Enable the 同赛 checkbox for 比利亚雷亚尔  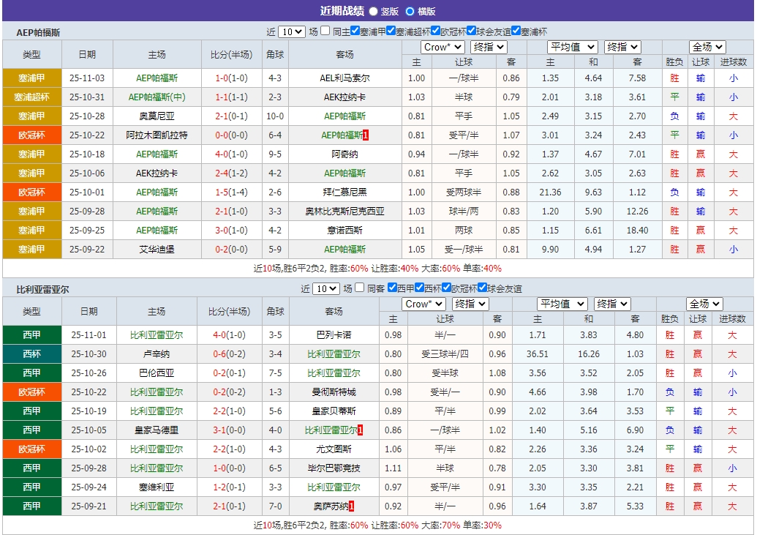point(358,289)
